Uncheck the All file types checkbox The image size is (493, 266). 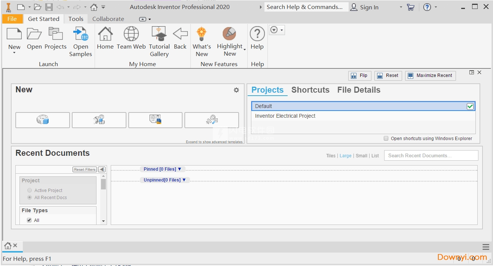(x=29, y=220)
